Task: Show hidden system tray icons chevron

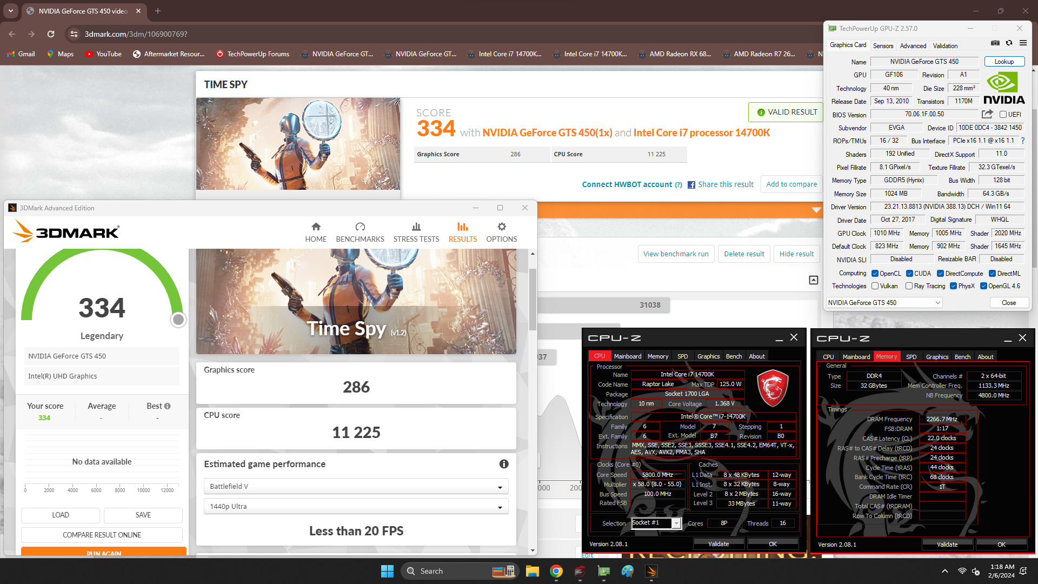Action: click(x=944, y=571)
